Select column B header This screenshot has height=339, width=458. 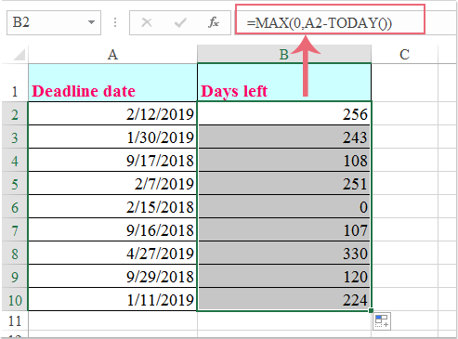click(284, 55)
